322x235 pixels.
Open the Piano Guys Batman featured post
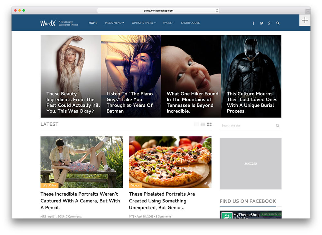pos(131,76)
